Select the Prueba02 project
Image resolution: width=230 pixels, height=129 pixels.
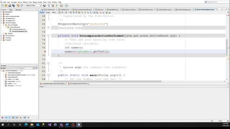tap(8, 38)
